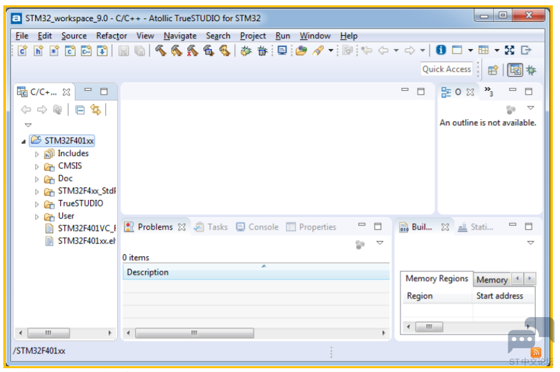Viewport: 560px width, 372px height.
Task: Expand the TrueSTUDIO folder
Action: (x=37, y=205)
